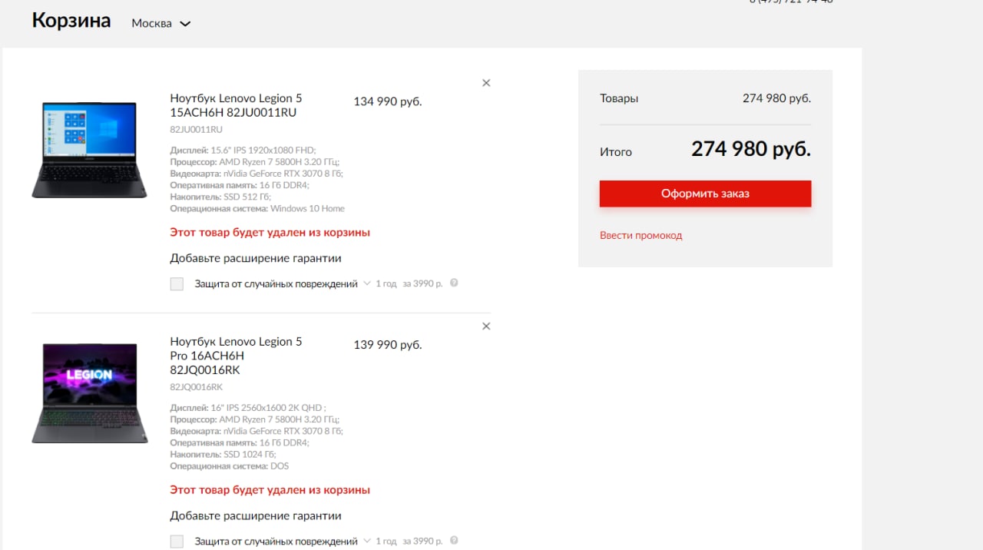Click the SSD 1024 Гб specification line

point(223,454)
